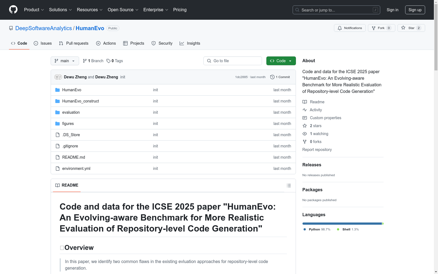View the 2 stars link
The height and width of the screenshot is (274, 438).
click(x=312, y=126)
